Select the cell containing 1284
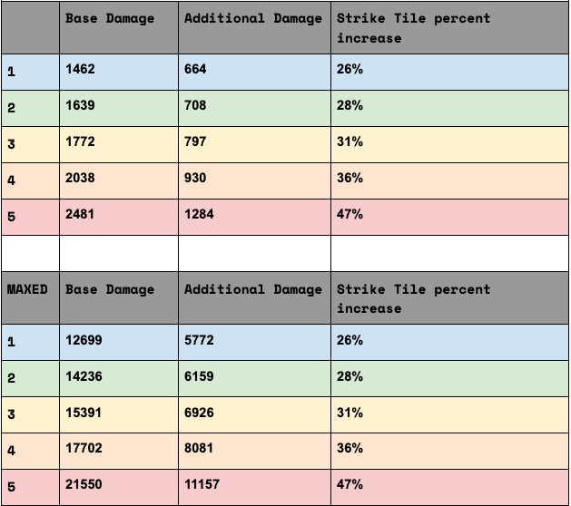571x506 pixels. pos(254,217)
